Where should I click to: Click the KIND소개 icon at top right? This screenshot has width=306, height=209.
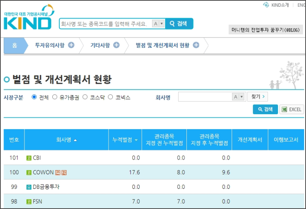(266, 5)
